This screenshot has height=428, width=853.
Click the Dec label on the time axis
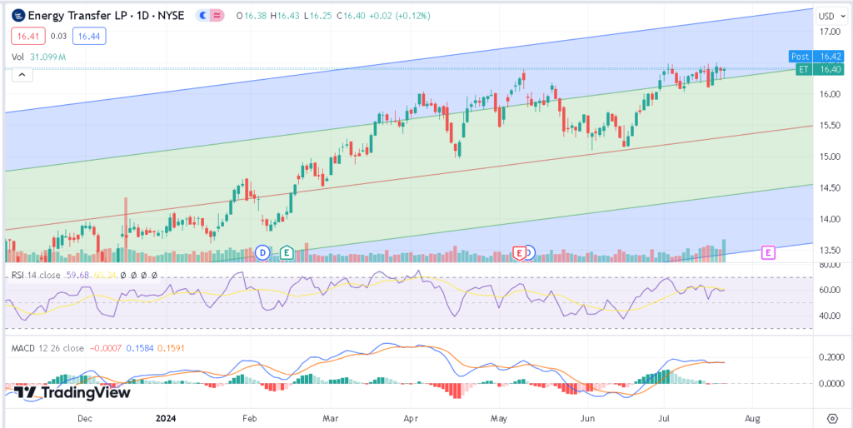pyautogui.click(x=84, y=419)
